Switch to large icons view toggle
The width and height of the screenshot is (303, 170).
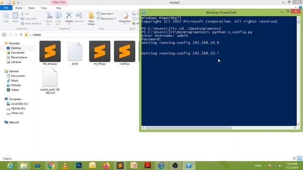point(300,159)
